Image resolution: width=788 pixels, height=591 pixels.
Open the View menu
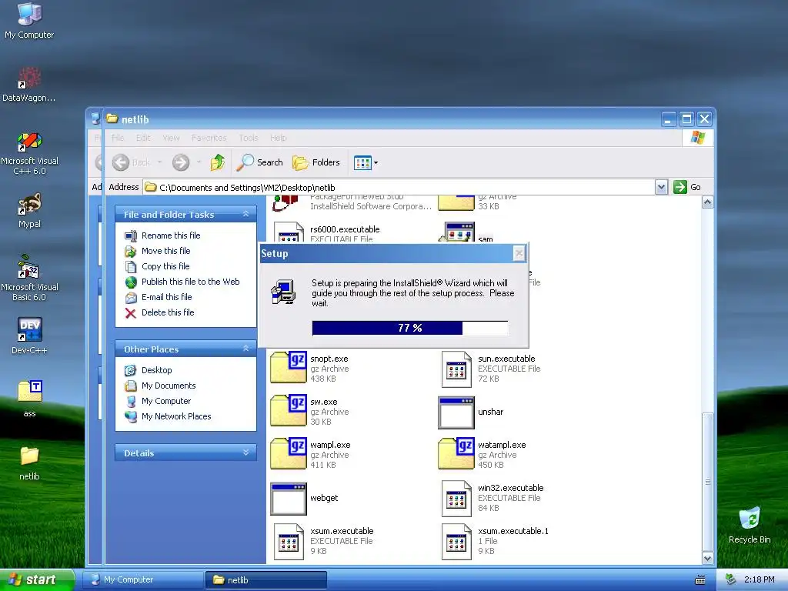point(171,138)
